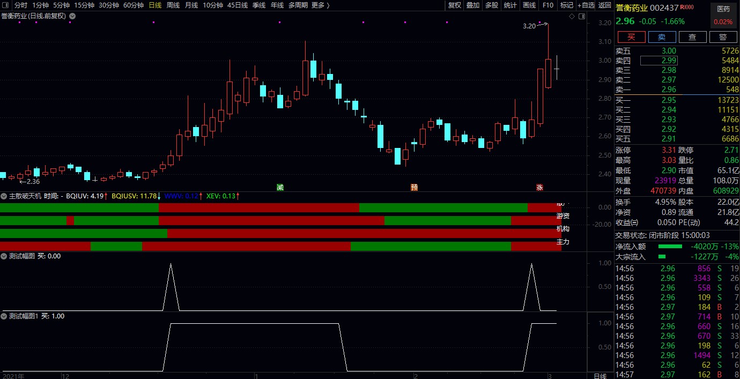This screenshot has width=740, height=379.
Task: Select the 45日线 period
Action: (x=238, y=5)
